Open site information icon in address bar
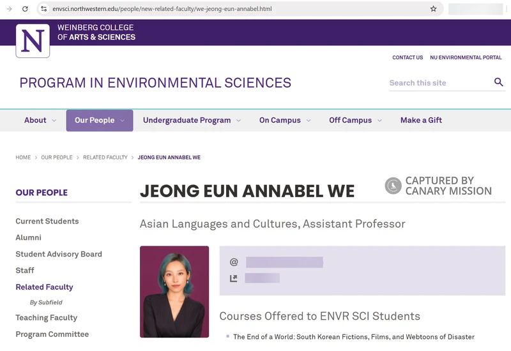Screen dimensions: 511x351 click(x=43, y=9)
